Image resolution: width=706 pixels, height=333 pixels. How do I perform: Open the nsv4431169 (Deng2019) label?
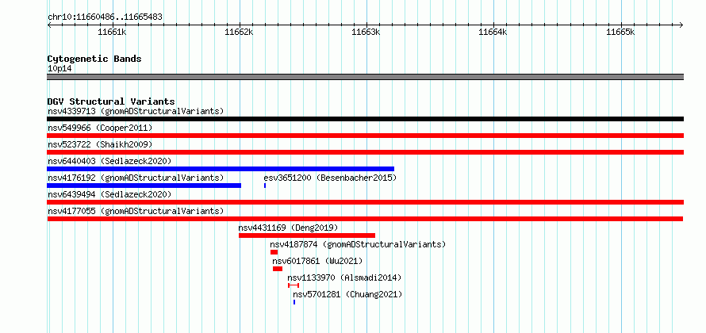[x=288, y=228]
